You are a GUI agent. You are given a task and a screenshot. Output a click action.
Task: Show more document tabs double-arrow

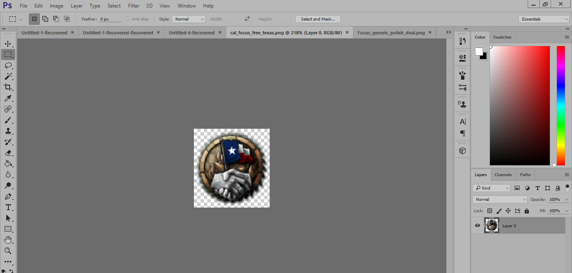448,32
